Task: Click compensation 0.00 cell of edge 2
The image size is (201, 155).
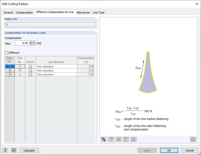Action: [86, 70]
